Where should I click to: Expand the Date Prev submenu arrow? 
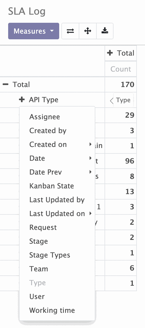(x=90, y=172)
